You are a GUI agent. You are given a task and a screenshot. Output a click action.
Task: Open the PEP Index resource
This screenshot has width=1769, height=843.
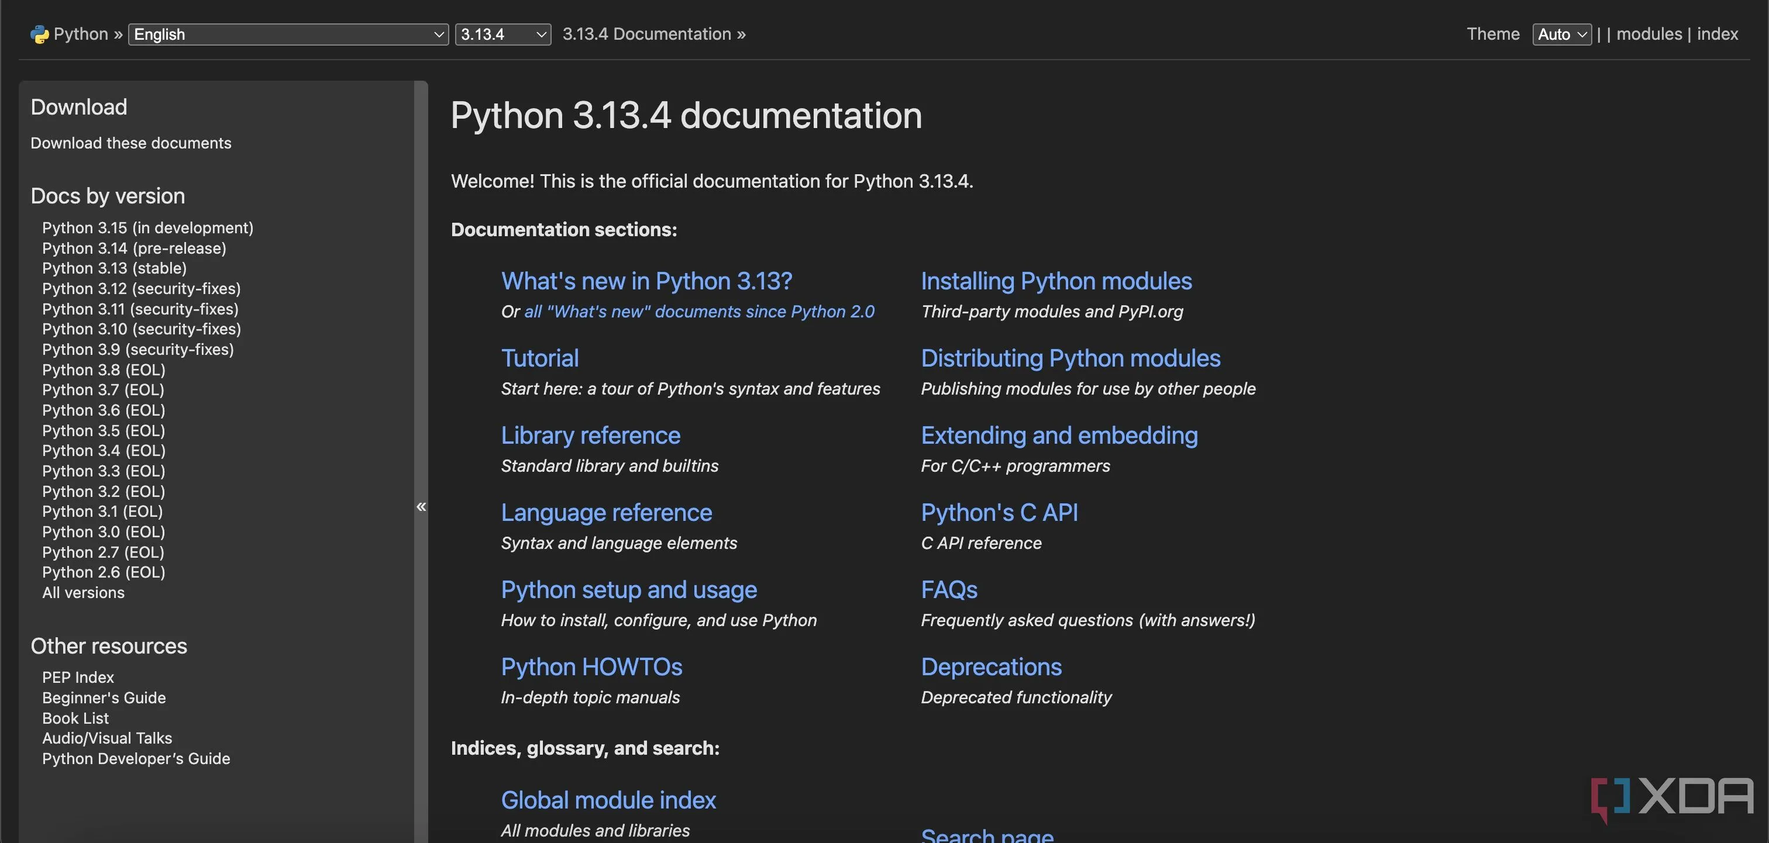(78, 677)
